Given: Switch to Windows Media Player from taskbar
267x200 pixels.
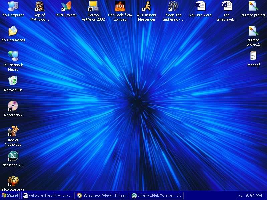Looking at the screenshot, I should (x=102, y=196).
